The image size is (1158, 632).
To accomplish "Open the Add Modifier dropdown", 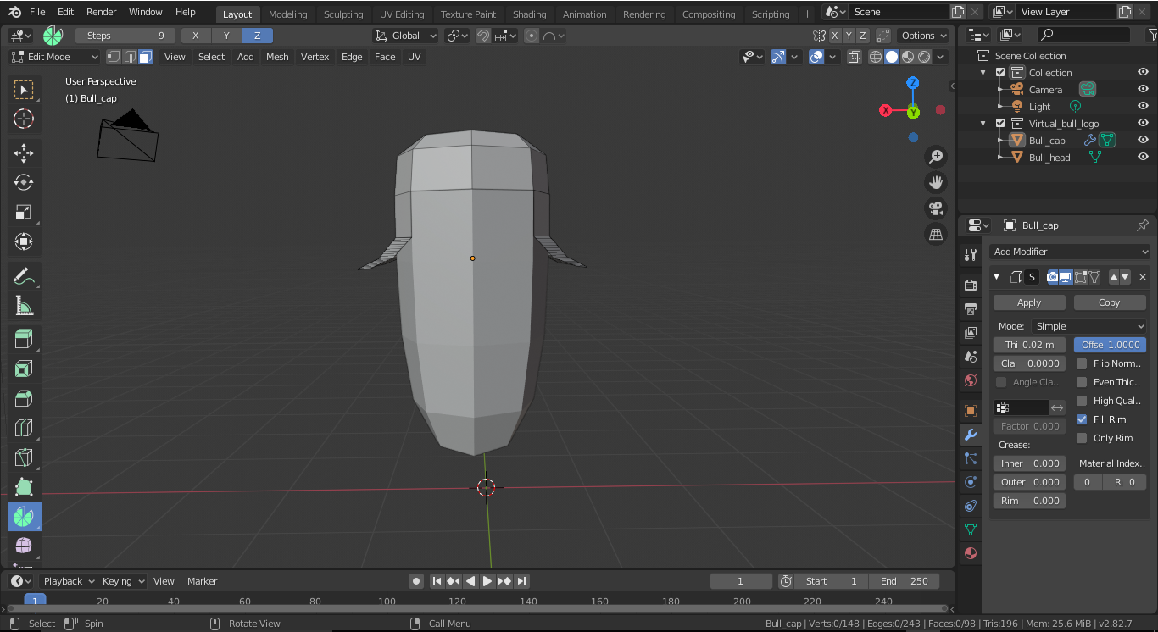I will [x=1071, y=252].
